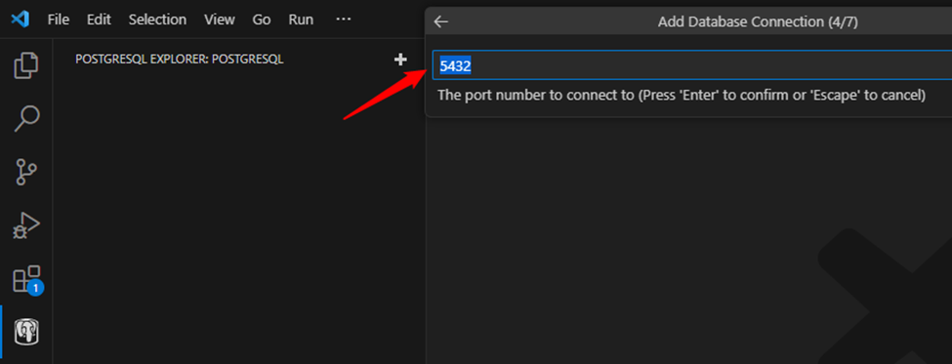Screen dimensions: 952x364
Task: Click the VS Code logo icon
Action: tap(21, 20)
